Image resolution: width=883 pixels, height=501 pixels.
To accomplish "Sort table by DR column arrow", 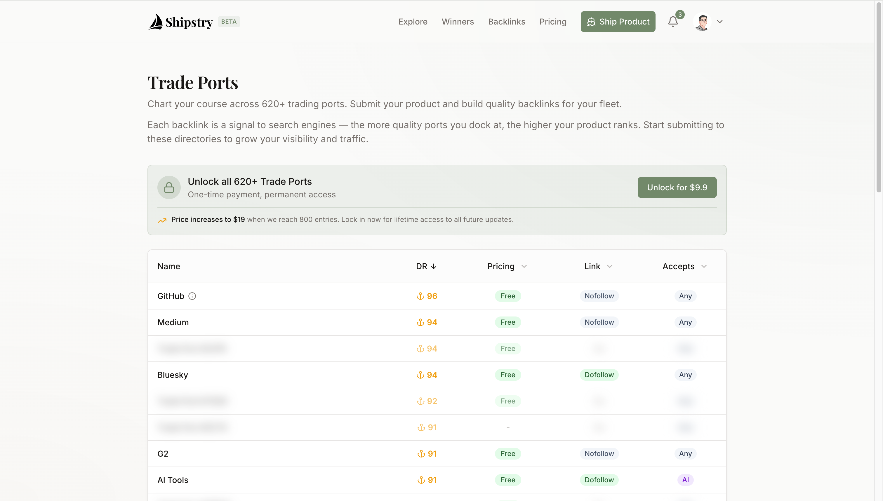I will (434, 266).
